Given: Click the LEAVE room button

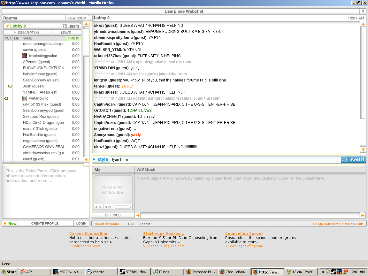Looking at the screenshot, I should click(66, 33).
